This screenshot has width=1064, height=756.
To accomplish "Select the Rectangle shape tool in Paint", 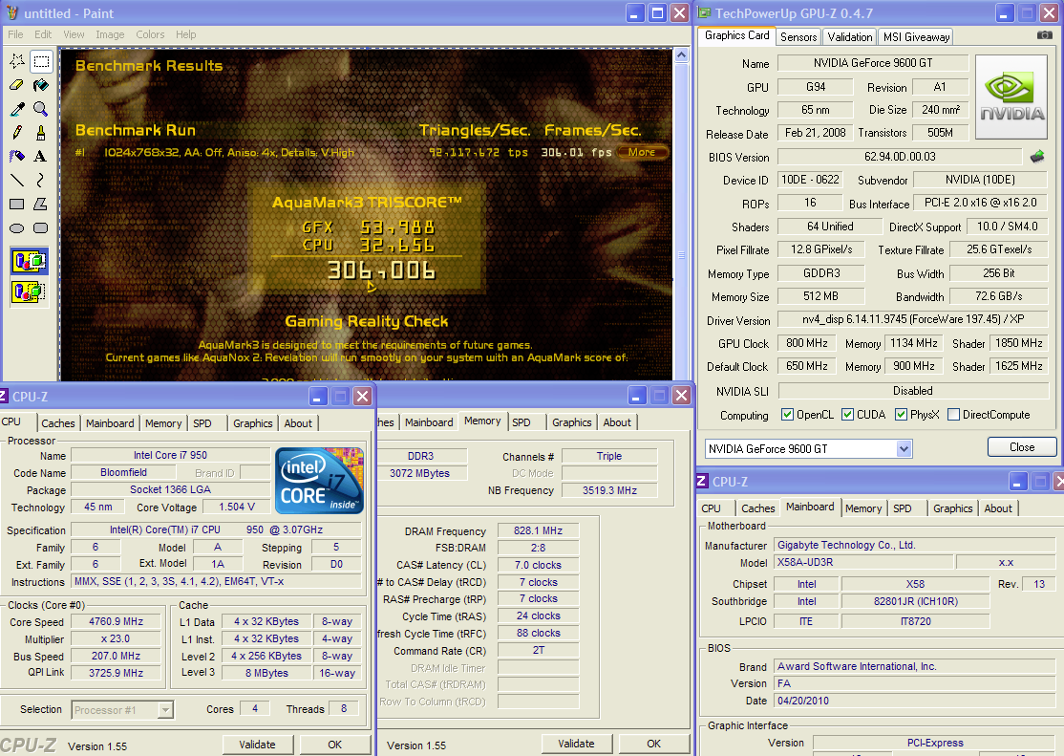I will point(17,204).
